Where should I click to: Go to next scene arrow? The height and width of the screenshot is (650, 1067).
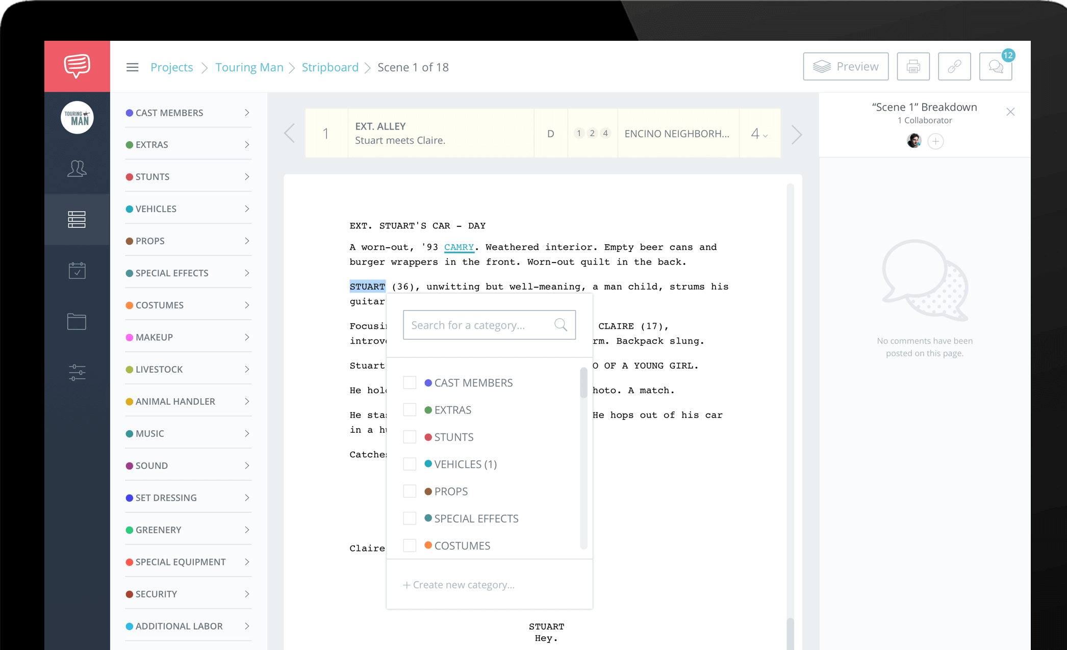797,135
